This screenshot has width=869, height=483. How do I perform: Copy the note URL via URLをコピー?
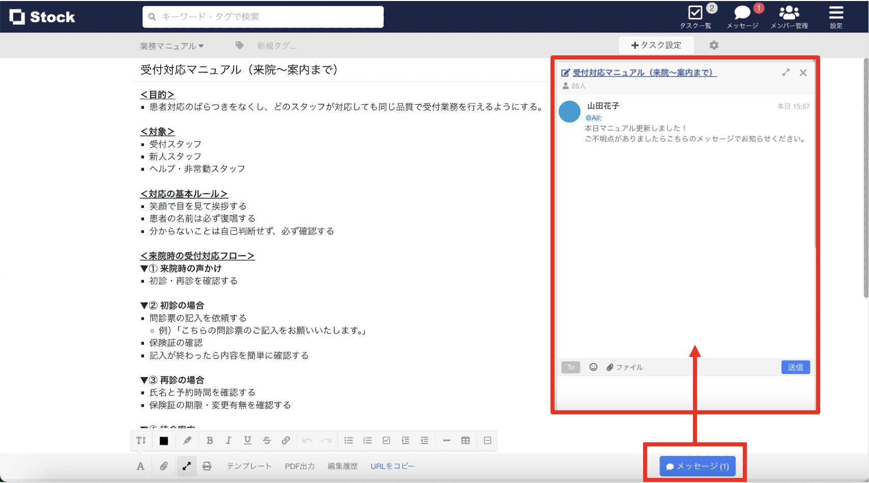pos(392,466)
